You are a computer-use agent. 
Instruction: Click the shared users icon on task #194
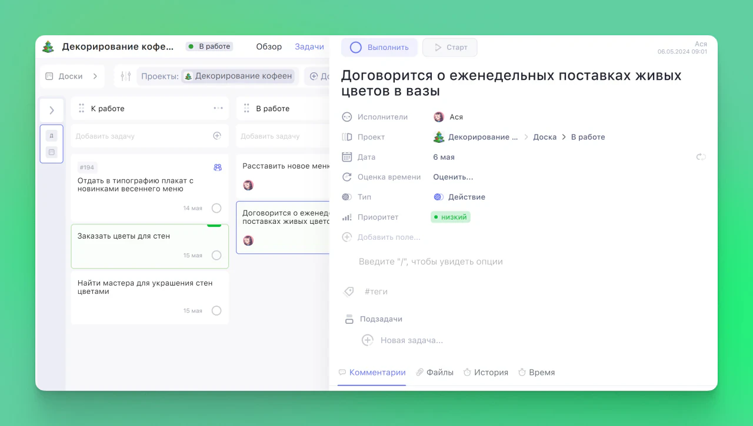[218, 167]
